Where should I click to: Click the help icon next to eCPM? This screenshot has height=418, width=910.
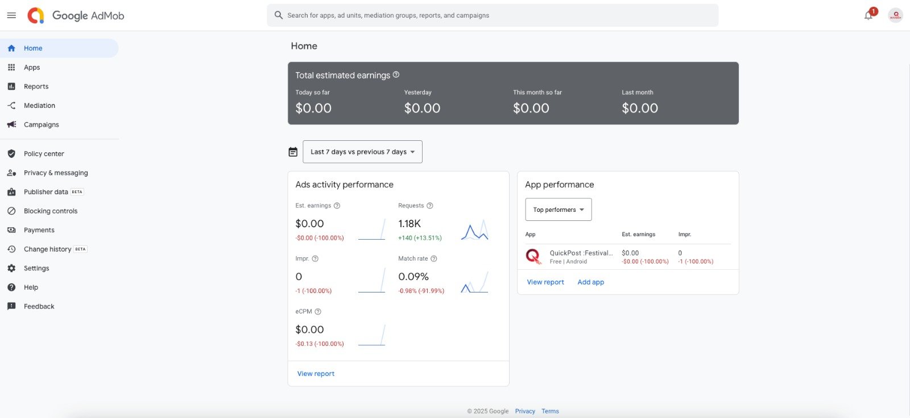318,311
